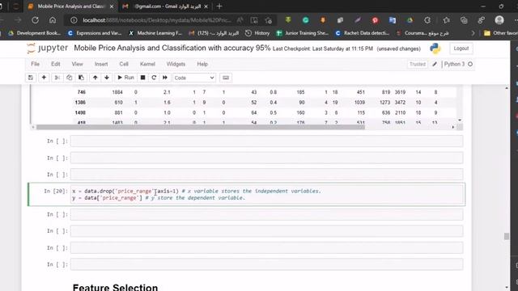Click the page vertical scrollbar thumb
518x291 pixels.
(x=507, y=236)
